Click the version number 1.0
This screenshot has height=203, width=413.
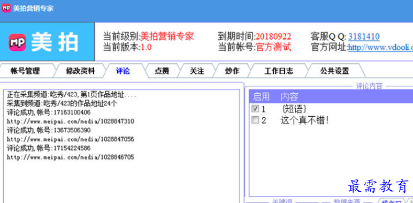coord(146,48)
